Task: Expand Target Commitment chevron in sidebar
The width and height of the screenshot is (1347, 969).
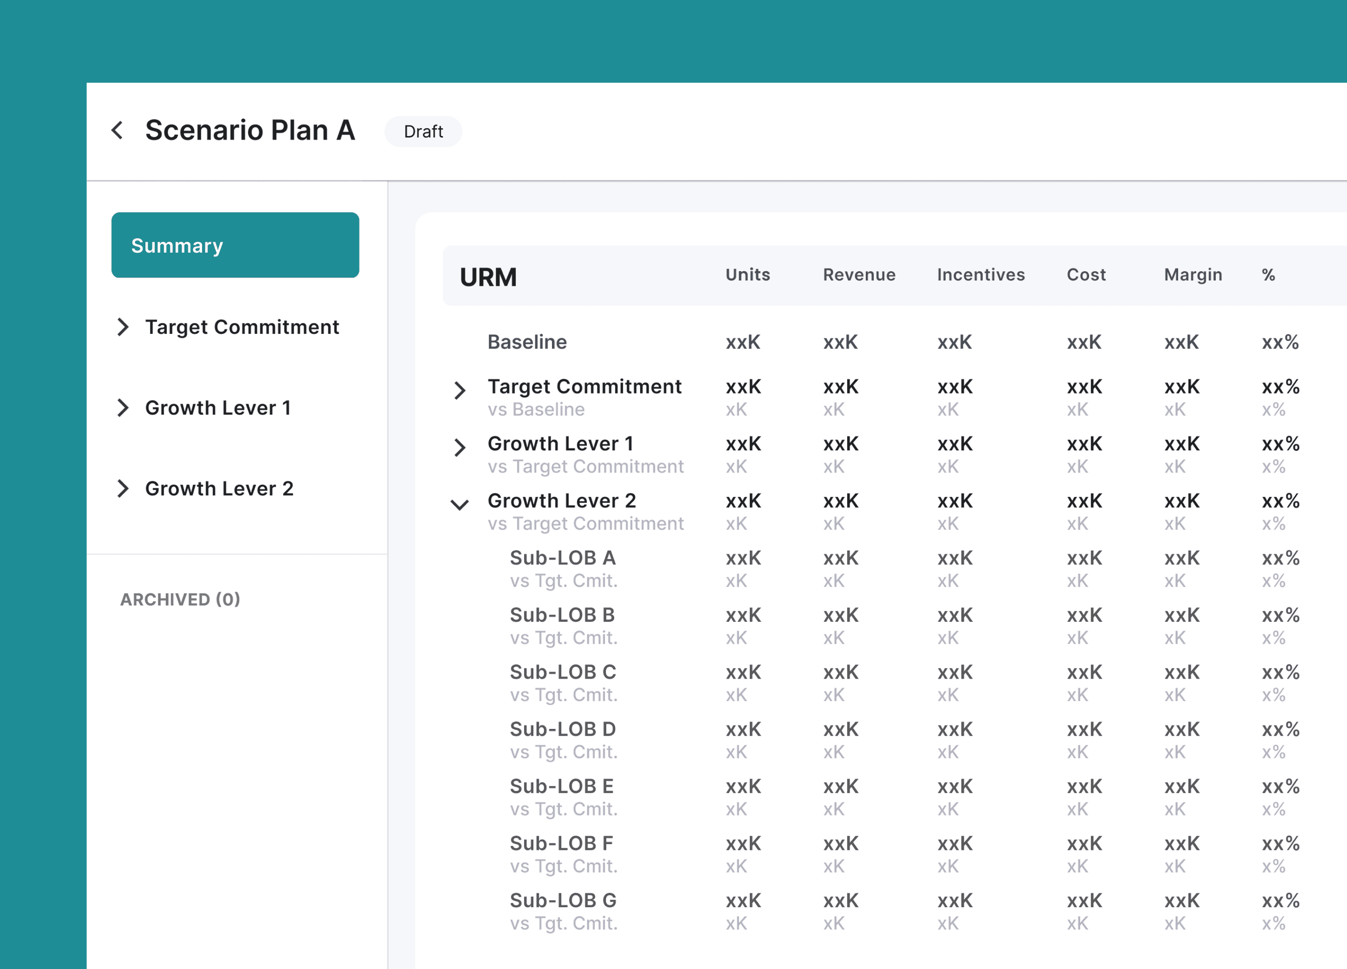Action: (123, 327)
